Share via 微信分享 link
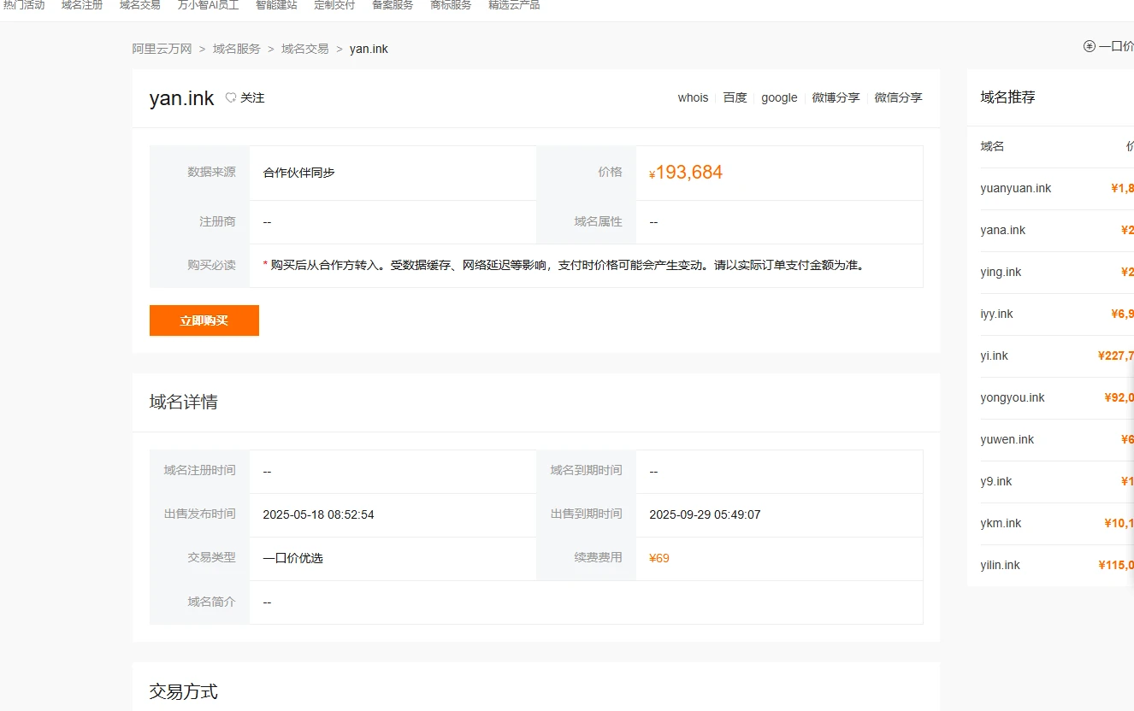This screenshot has height=711, width=1134. [x=898, y=97]
